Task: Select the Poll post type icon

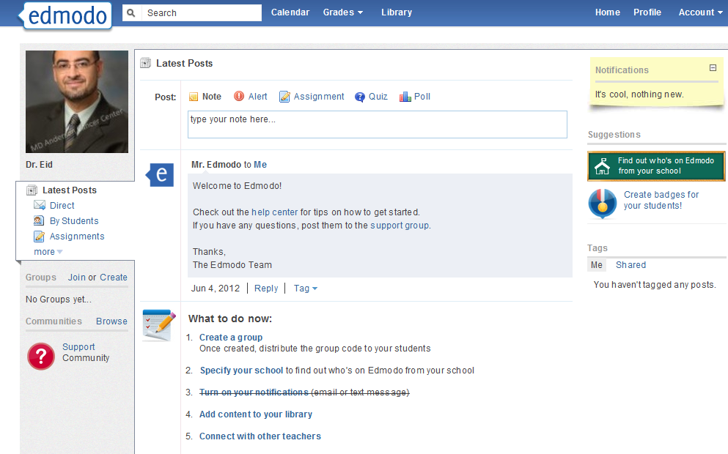Action: (405, 97)
